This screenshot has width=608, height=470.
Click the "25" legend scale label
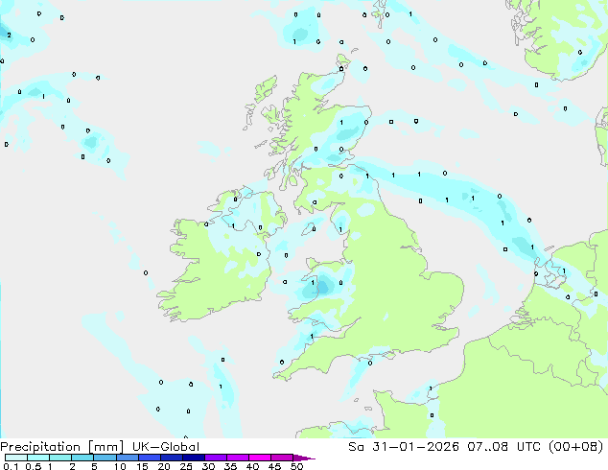[186, 466]
